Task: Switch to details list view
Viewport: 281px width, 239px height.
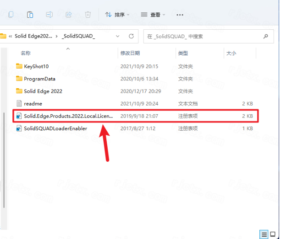Action: pos(263,234)
